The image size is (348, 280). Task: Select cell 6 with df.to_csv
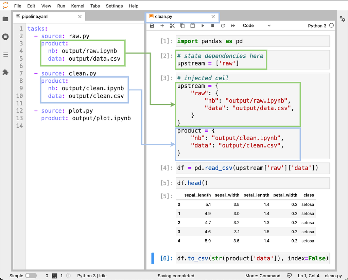click(x=253, y=258)
